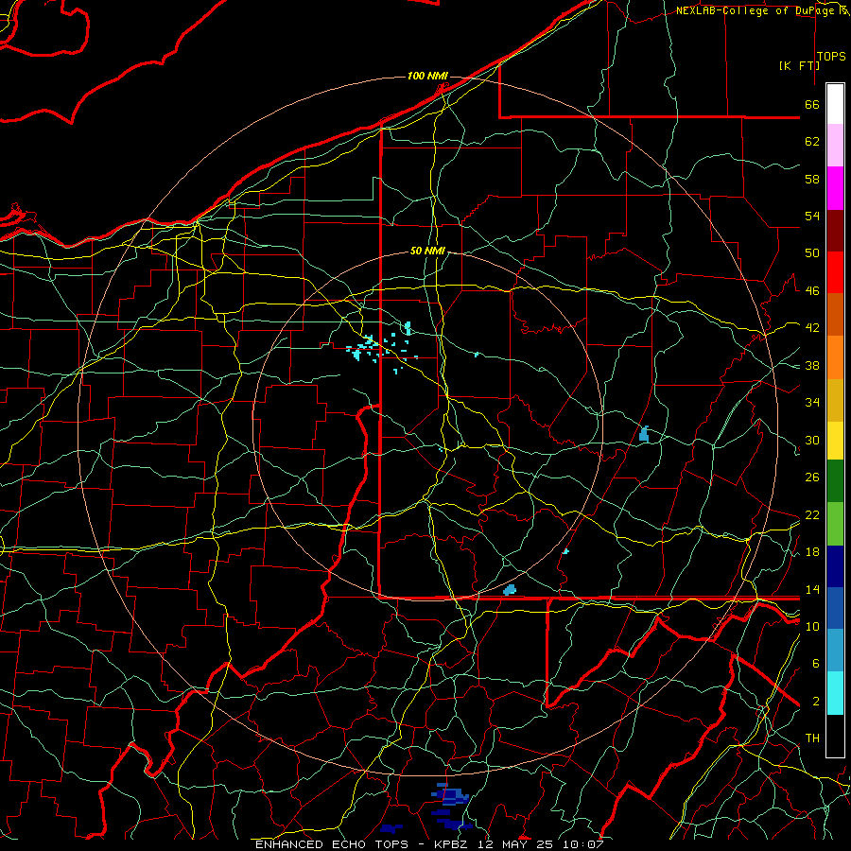851x851 pixels.
Task: Select the navy legend block between 18 and 14
Action: (835, 566)
